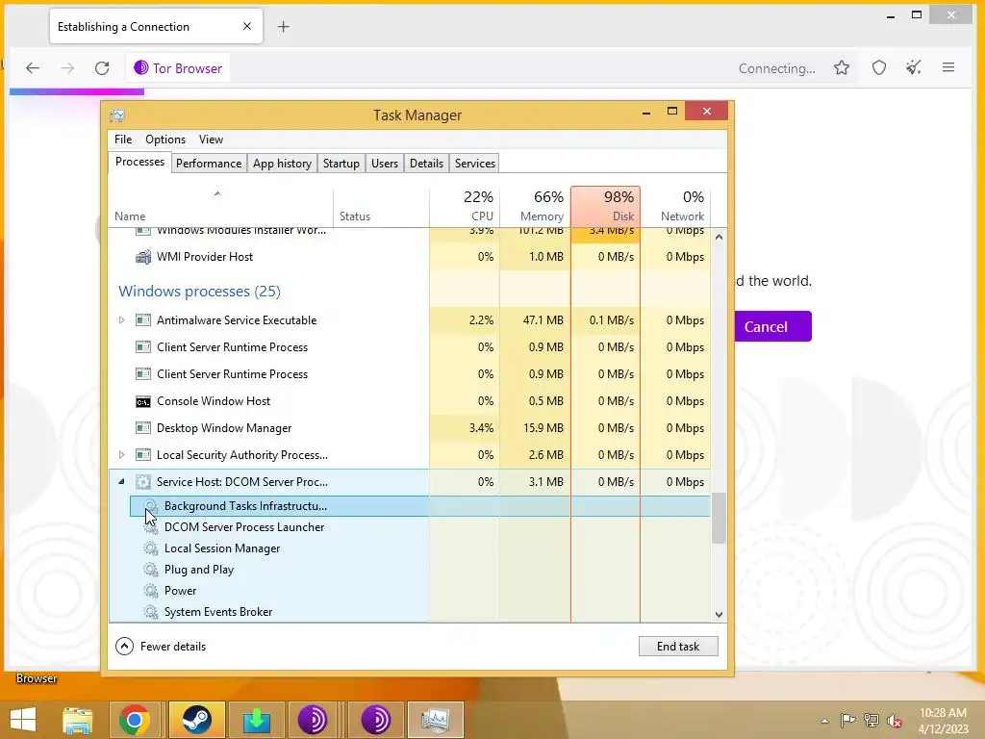This screenshot has height=739, width=985.
Task: Sort by the Status column header
Action: (381, 208)
